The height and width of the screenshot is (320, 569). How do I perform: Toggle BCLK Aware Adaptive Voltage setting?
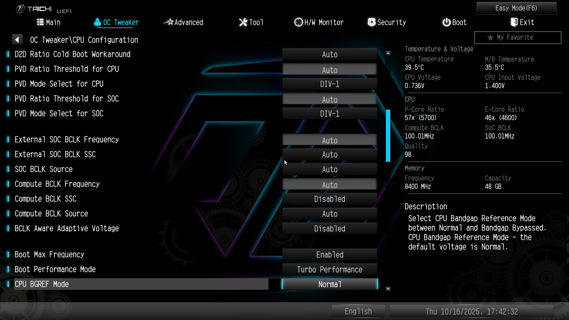pyautogui.click(x=330, y=229)
